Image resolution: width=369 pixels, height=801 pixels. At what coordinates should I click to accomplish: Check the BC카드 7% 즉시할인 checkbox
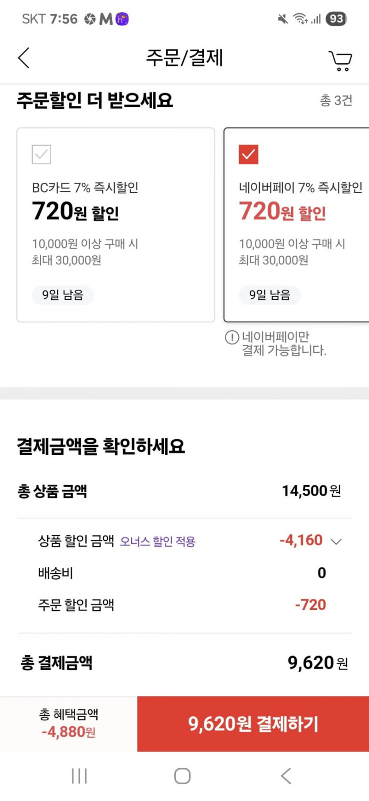pyautogui.click(x=42, y=155)
